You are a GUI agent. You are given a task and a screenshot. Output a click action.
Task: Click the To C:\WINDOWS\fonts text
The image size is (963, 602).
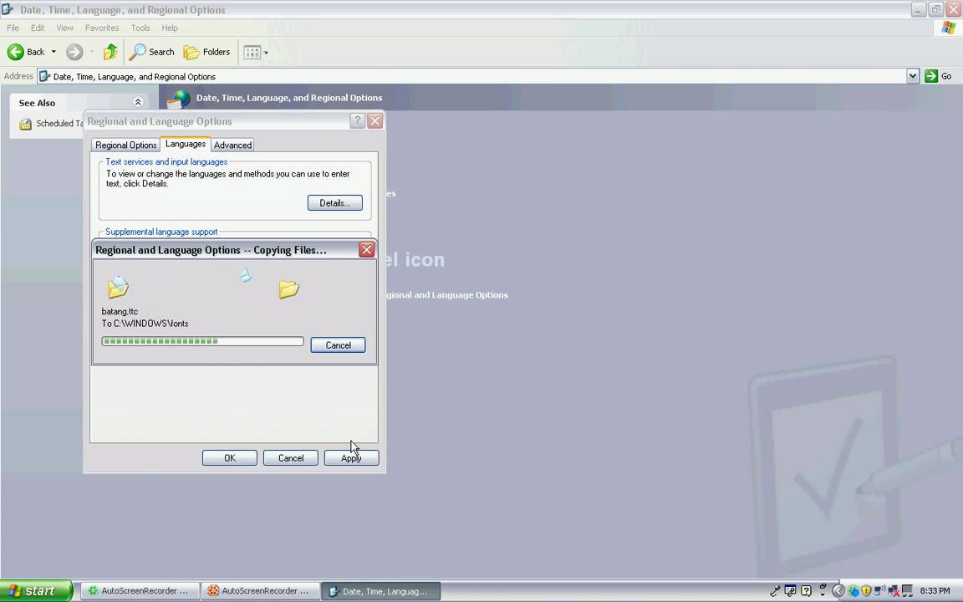pyautogui.click(x=145, y=323)
